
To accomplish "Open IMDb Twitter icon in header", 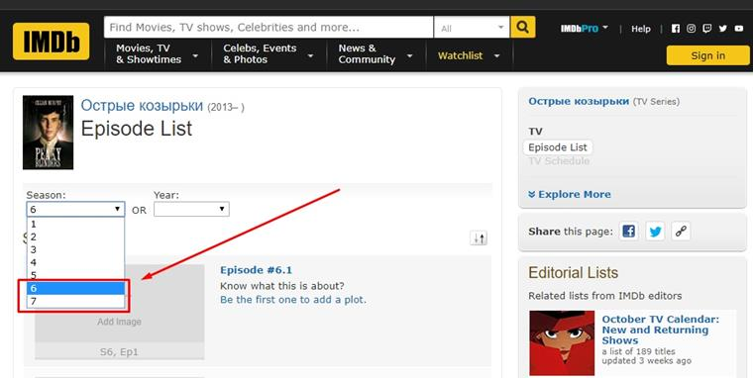I will click(x=722, y=29).
